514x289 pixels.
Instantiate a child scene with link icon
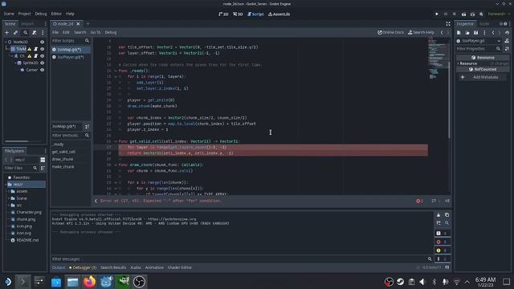tap(16, 32)
